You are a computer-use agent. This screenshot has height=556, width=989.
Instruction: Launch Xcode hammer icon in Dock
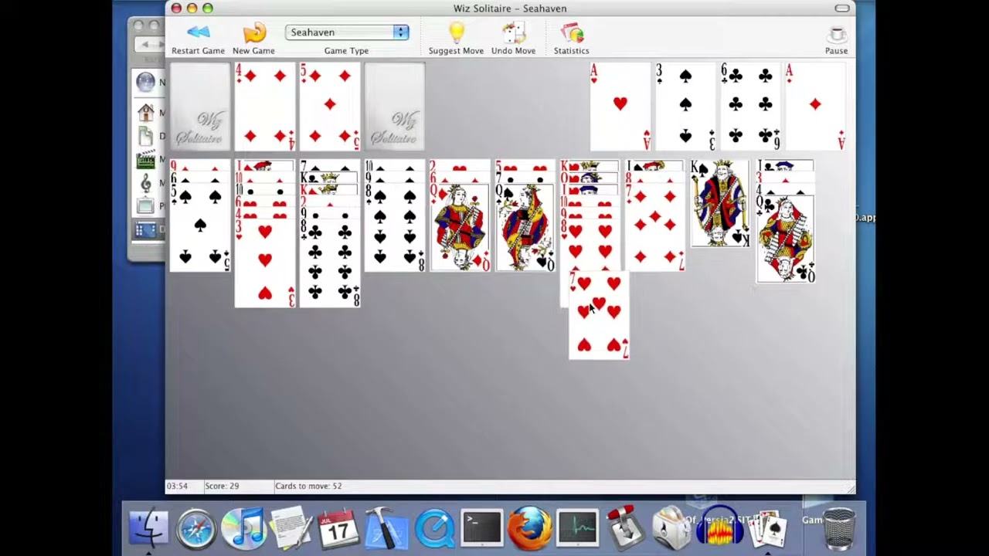[386, 528]
